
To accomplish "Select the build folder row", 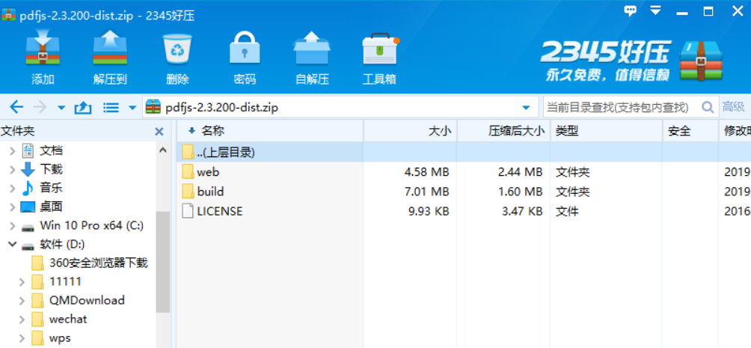I will click(464, 192).
